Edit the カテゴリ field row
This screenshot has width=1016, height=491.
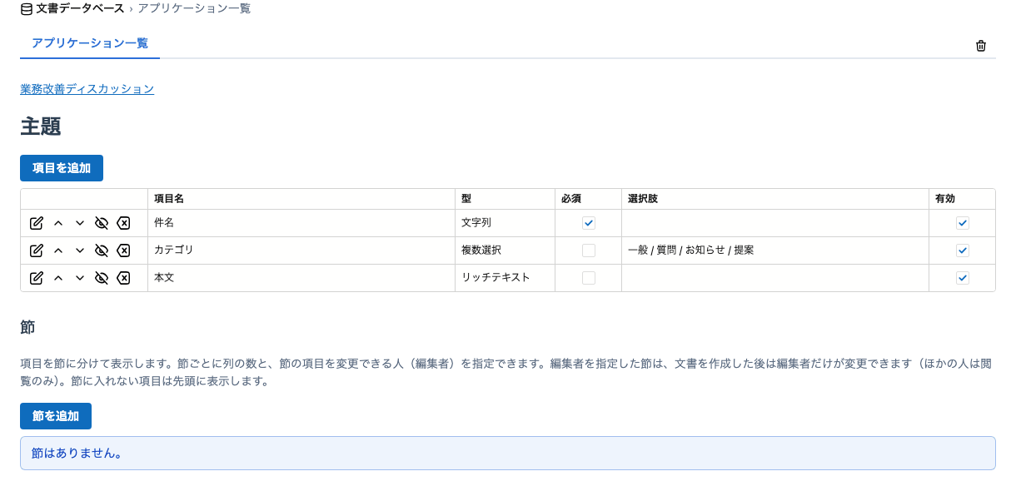click(x=37, y=250)
